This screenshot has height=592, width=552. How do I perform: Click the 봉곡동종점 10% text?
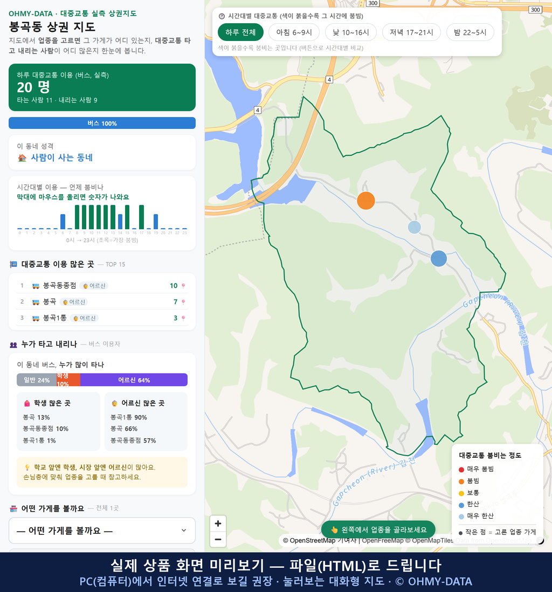click(46, 429)
